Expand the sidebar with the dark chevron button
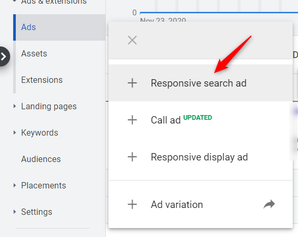Screen dimensions: 298x237 click(3, 56)
